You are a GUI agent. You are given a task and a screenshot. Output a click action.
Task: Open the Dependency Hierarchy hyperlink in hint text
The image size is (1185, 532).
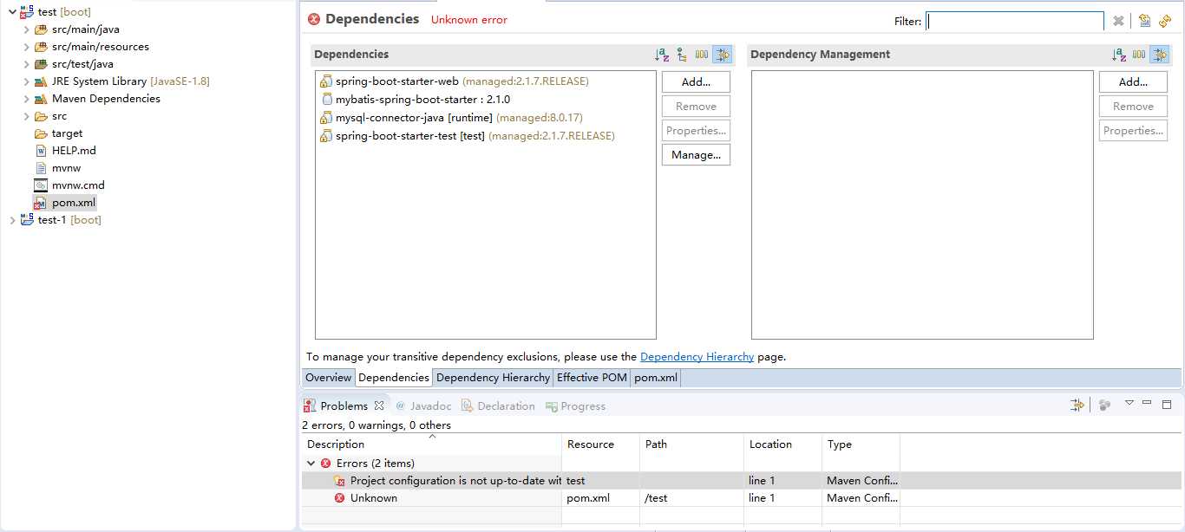[697, 357]
